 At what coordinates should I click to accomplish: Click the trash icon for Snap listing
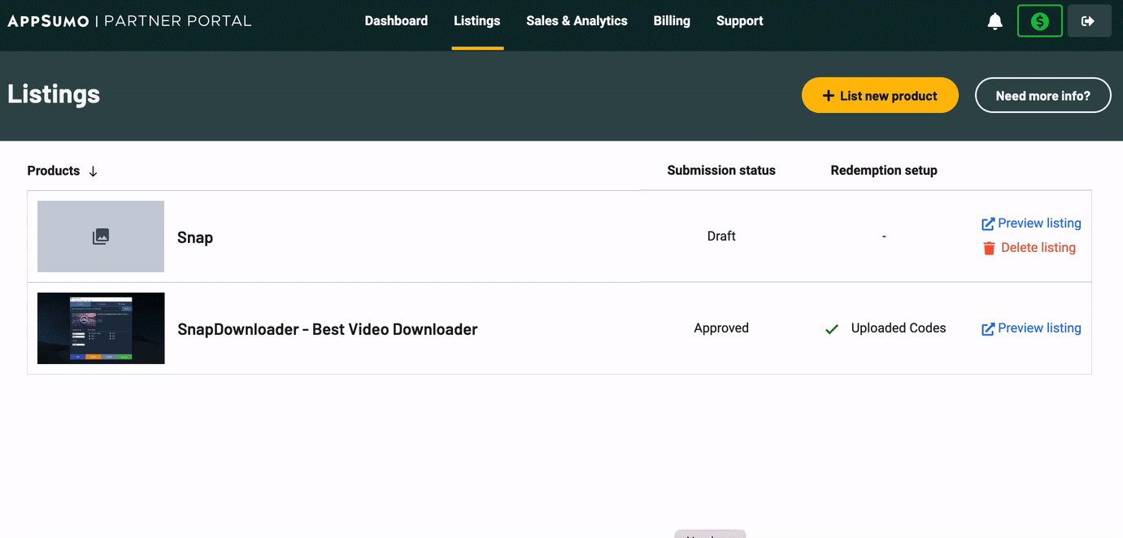(989, 248)
